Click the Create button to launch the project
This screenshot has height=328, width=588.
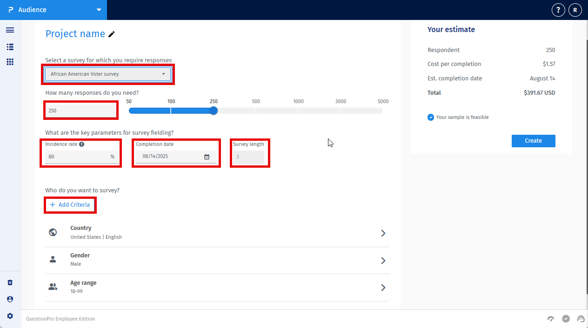click(x=533, y=141)
